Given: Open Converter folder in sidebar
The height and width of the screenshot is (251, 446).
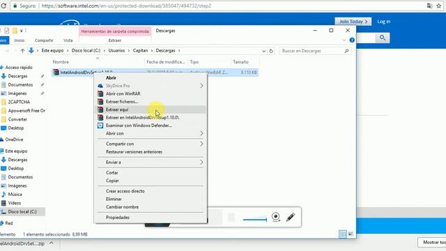Looking at the screenshot, I should [x=17, y=119].
